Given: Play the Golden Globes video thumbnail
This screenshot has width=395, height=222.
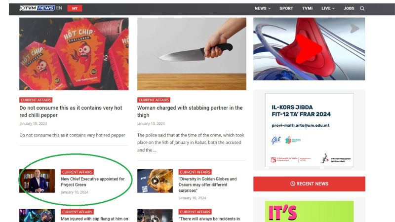Looking at the screenshot, I should (x=155, y=181).
